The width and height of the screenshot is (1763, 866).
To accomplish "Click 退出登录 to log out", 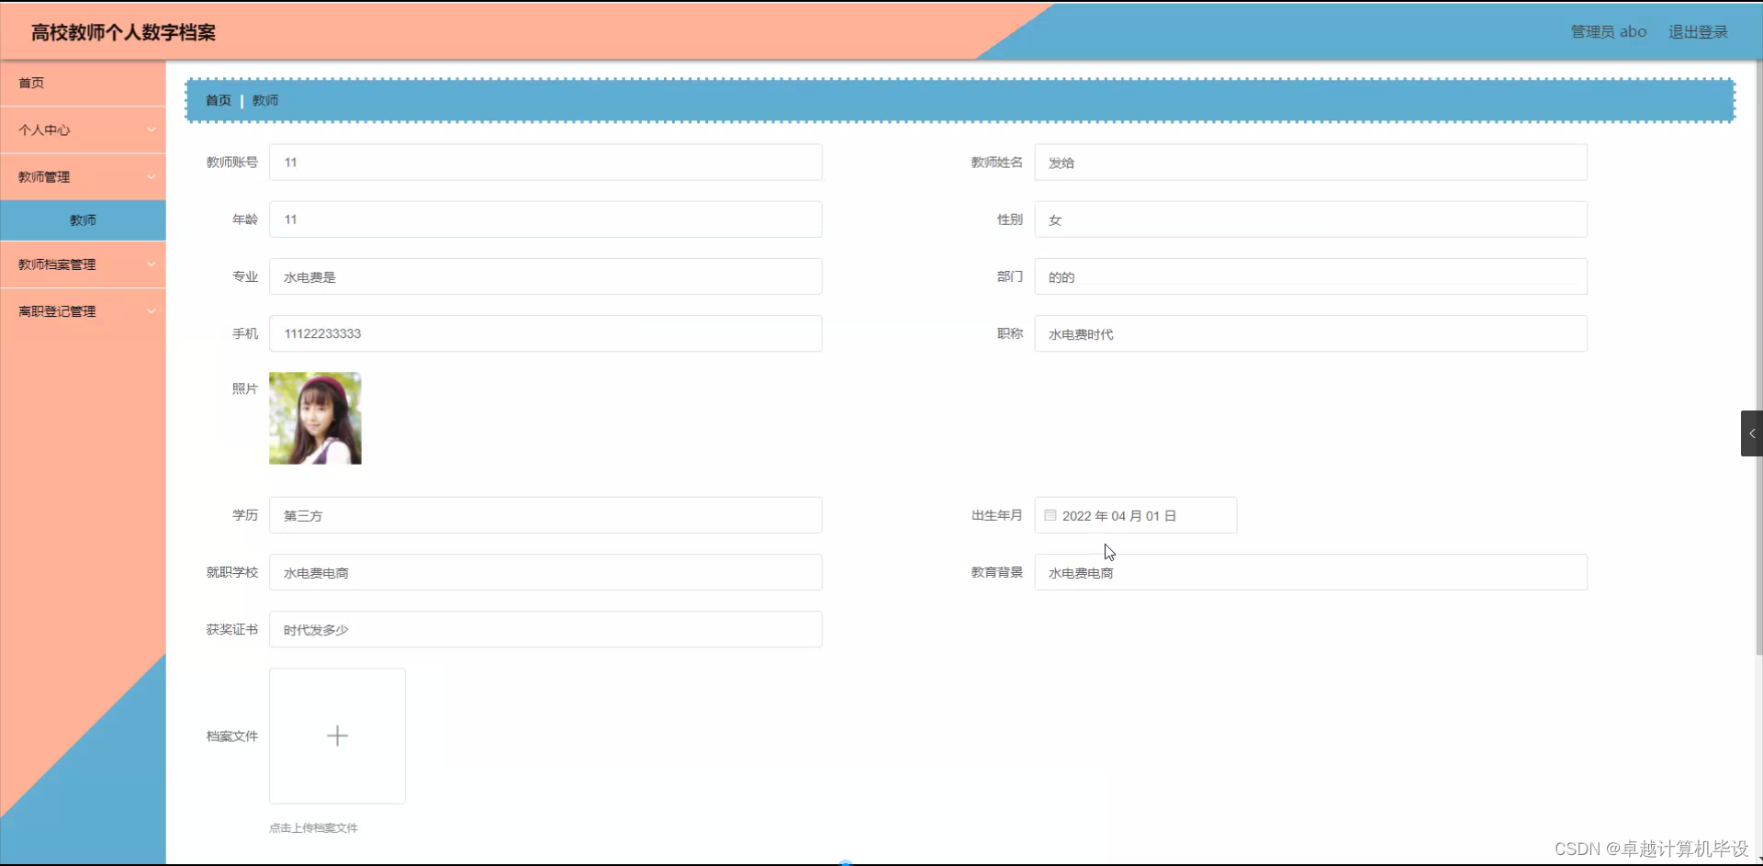I will [1697, 31].
